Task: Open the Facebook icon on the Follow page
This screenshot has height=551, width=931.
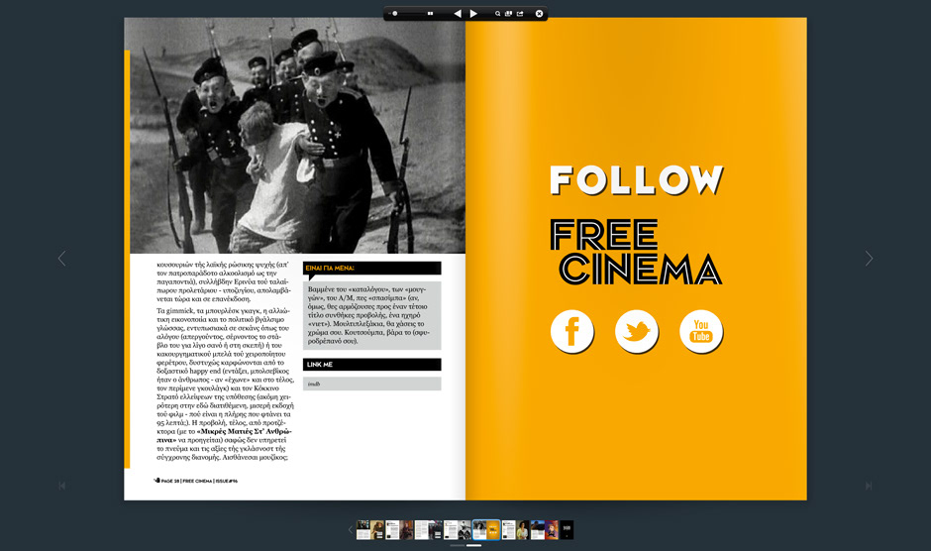Action: click(571, 330)
